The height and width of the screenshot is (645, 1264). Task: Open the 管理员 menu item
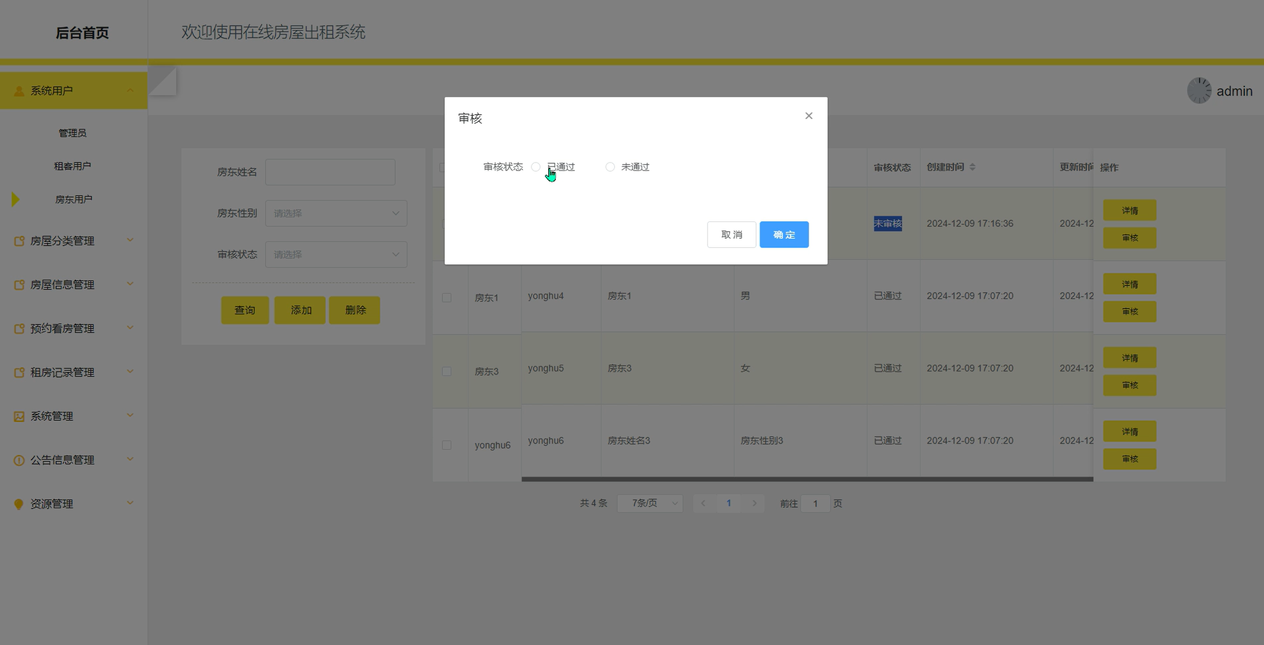pyautogui.click(x=72, y=133)
